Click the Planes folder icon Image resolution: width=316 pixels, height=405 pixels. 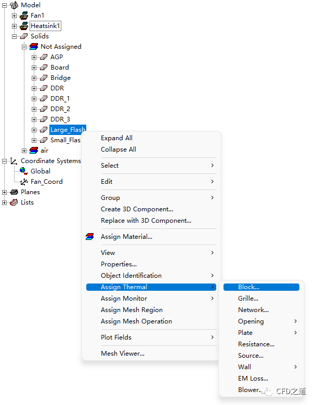pyautogui.click(x=14, y=192)
